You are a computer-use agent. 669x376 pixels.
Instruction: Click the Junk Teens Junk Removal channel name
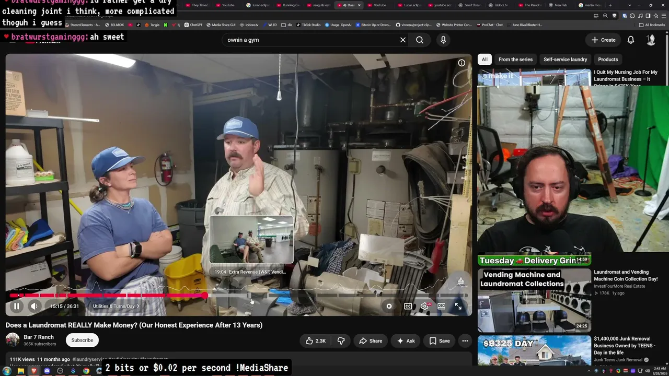[x=618, y=360]
